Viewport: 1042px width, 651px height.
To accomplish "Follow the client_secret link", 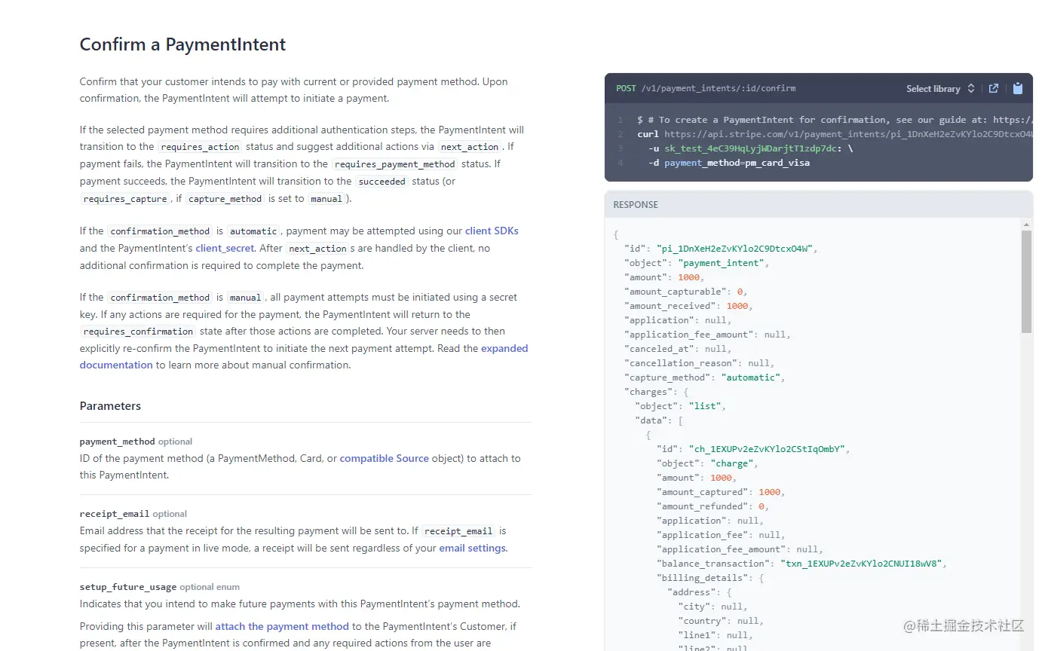I will [x=225, y=248].
